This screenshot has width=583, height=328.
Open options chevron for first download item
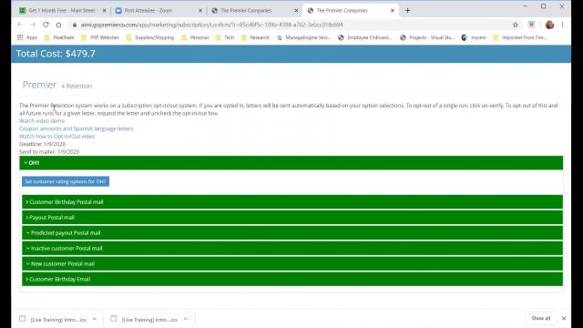95,319
